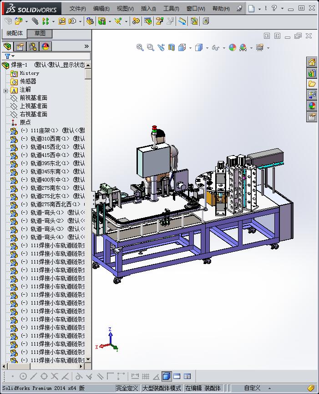The width and height of the screenshot is (319, 394).
Task: Open the ConfigurationManager tab icon
Action: (33, 47)
